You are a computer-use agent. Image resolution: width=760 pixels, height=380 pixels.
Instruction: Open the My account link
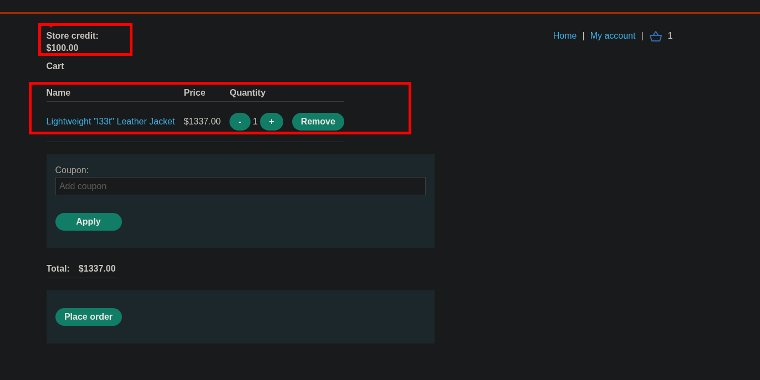(613, 36)
